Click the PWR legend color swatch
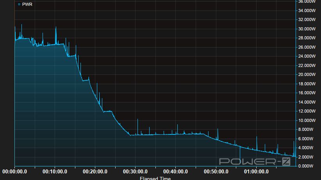 pos(19,4)
